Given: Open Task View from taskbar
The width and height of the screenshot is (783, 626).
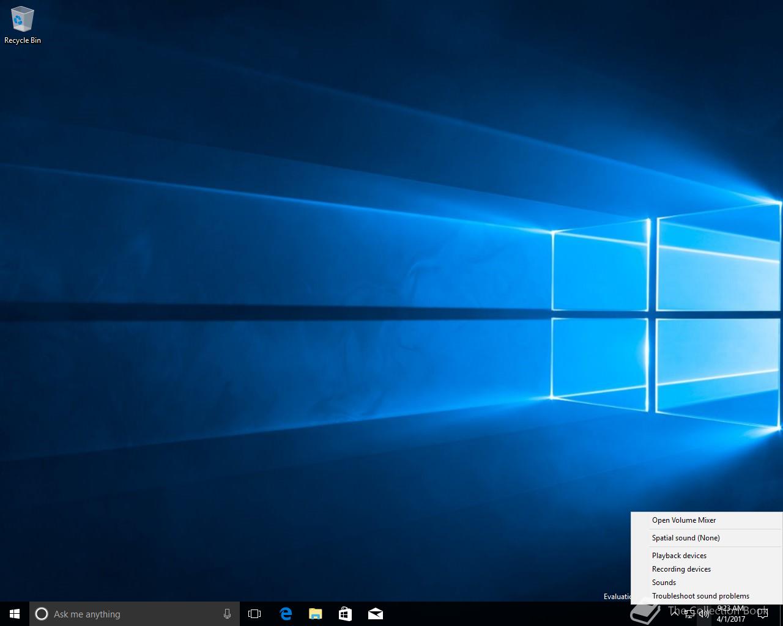Looking at the screenshot, I should pos(254,614).
